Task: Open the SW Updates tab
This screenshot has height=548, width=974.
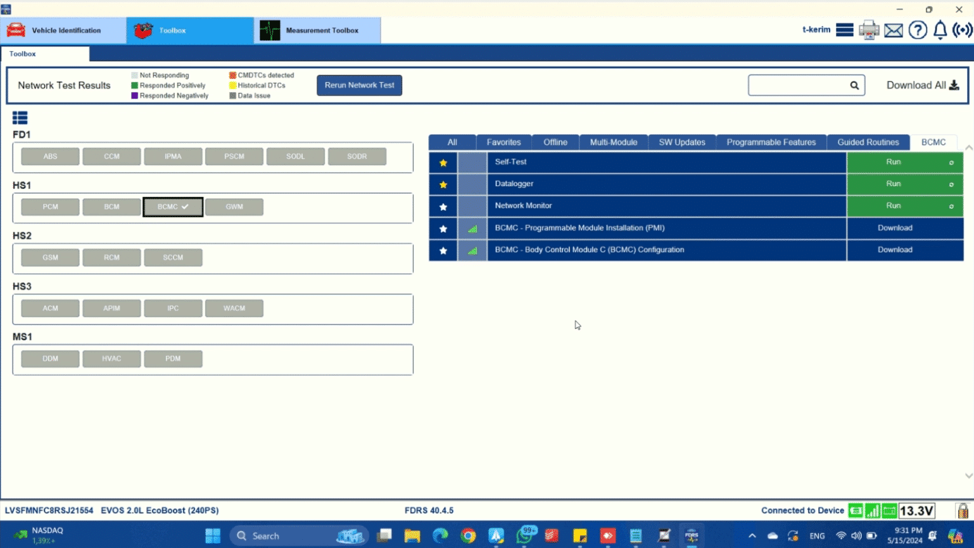Action: (682, 142)
